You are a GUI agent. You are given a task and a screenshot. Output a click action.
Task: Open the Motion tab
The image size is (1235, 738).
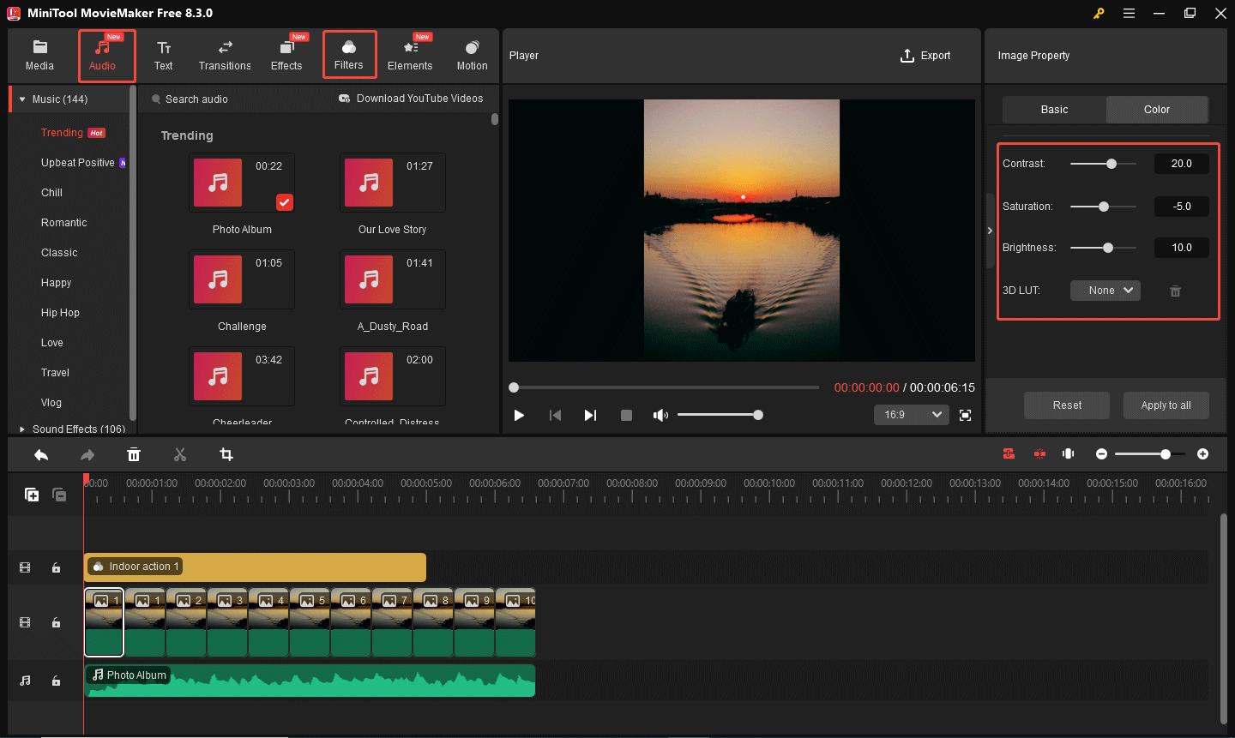[x=472, y=56]
